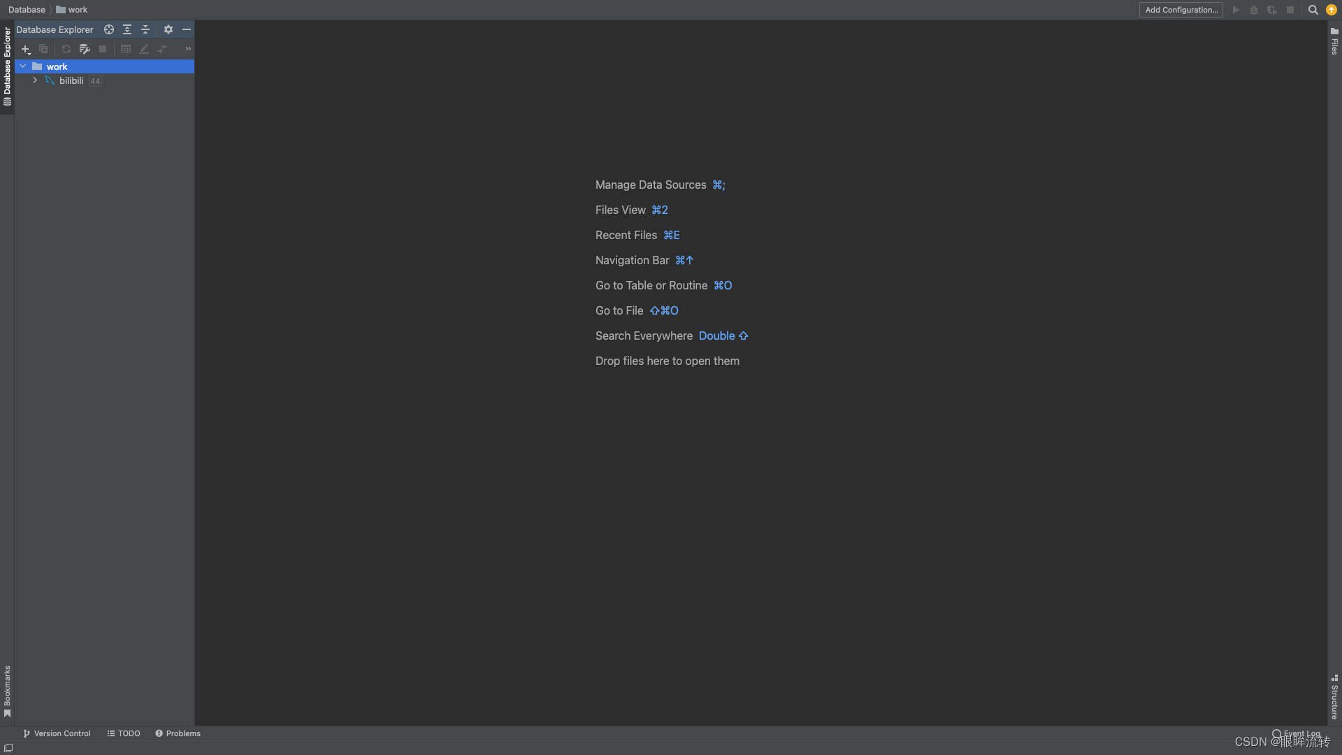1342x755 pixels.
Task: Open the Problems tool window
Action: tap(178, 733)
